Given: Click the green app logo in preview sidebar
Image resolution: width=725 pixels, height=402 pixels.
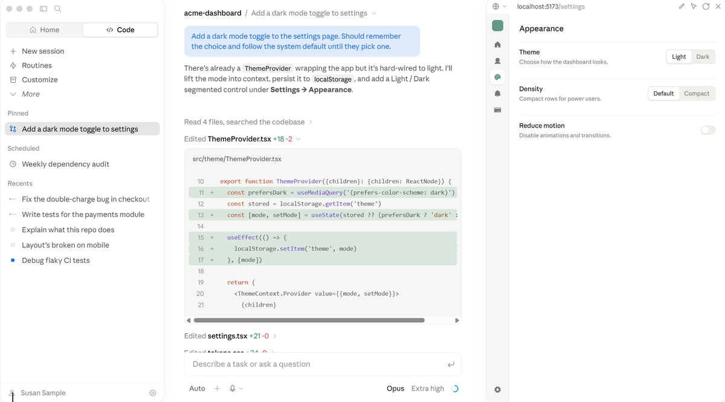Looking at the screenshot, I should pyautogui.click(x=498, y=25).
